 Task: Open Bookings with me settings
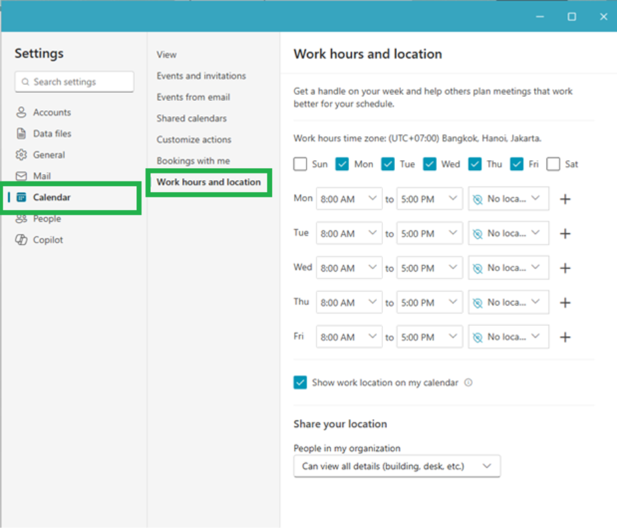(x=193, y=161)
